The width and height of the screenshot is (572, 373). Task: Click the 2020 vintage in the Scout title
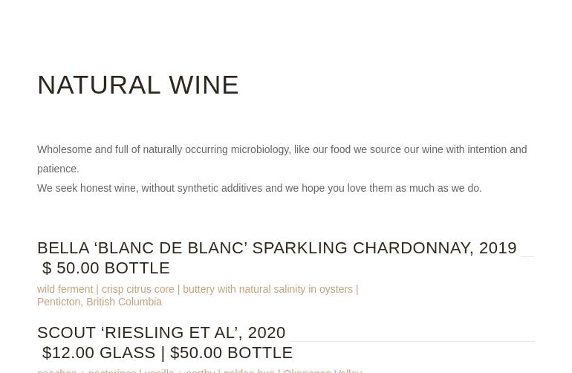pos(267,333)
